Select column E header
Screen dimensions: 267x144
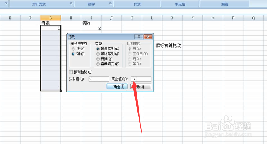(10, 18)
